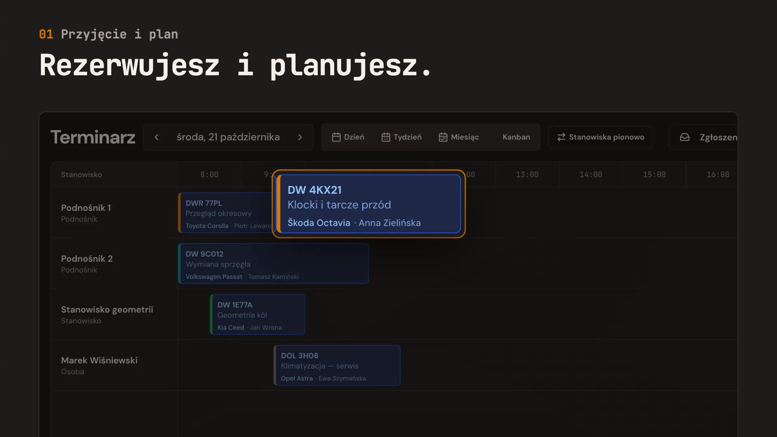This screenshot has height=437, width=777.
Task: Click Opel Astra vehicle text
Action: (297, 378)
